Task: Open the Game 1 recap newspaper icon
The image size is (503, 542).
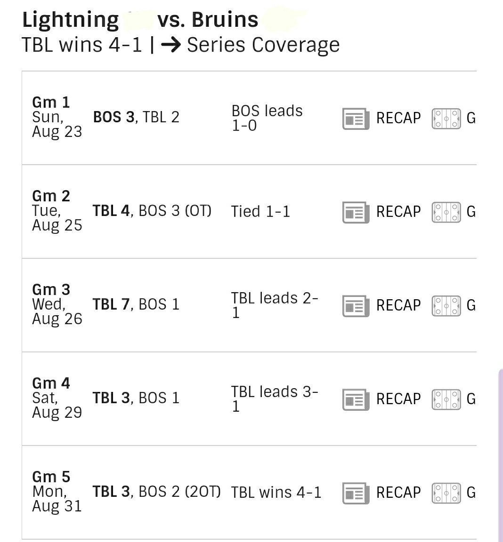Action: tap(356, 119)
